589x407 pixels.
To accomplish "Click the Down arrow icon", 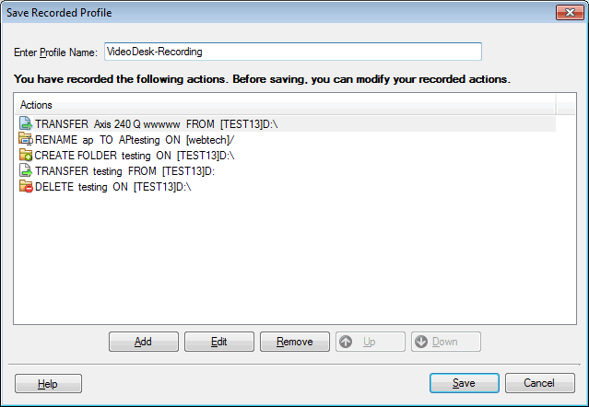I will click(421, 342).
